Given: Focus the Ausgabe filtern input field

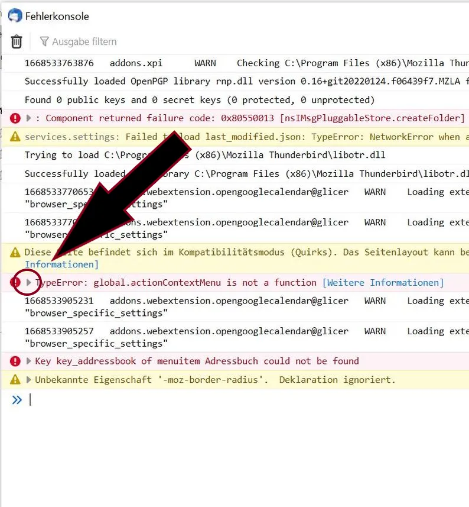Looking at the screenshot, I should 84,42.
